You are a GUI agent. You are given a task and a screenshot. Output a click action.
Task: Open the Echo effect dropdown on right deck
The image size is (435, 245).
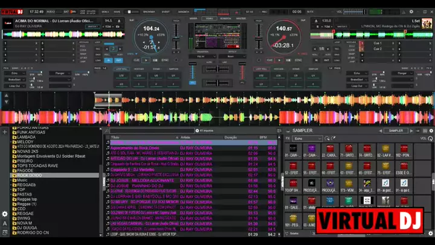coord(357,73)
